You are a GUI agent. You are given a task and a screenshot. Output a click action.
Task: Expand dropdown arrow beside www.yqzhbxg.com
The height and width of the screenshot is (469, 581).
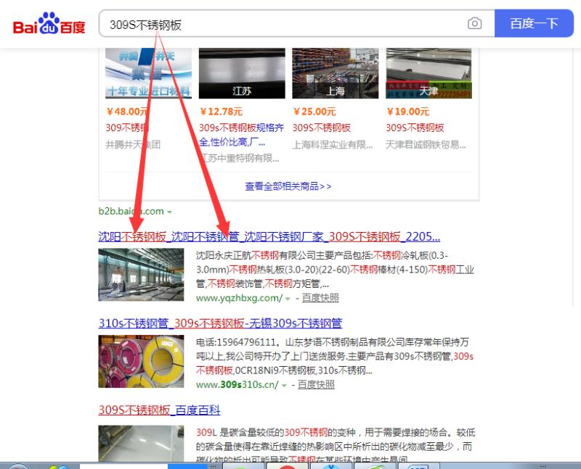[x=288, y=299]
